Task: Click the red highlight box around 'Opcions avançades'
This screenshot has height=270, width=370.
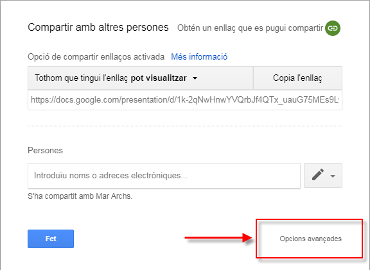Action: tap(310, 239)
